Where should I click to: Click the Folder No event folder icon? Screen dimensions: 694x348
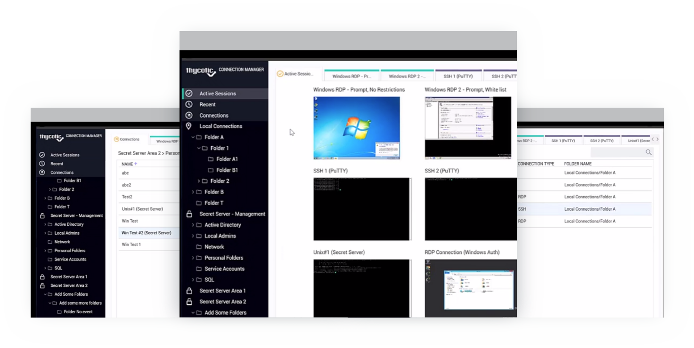[x=59, y=312]
